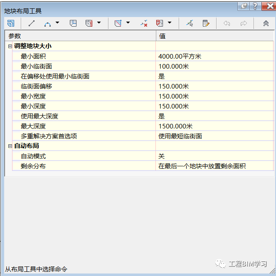Select the Add Fixed Line tool
This screenshot has height=276, width=276.
coord(32,23)
